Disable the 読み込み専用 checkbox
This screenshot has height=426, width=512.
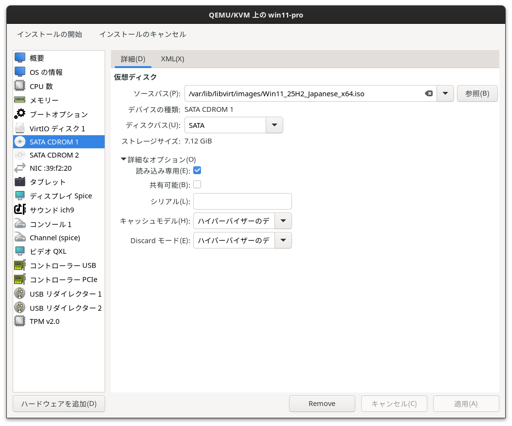(197, 170)
